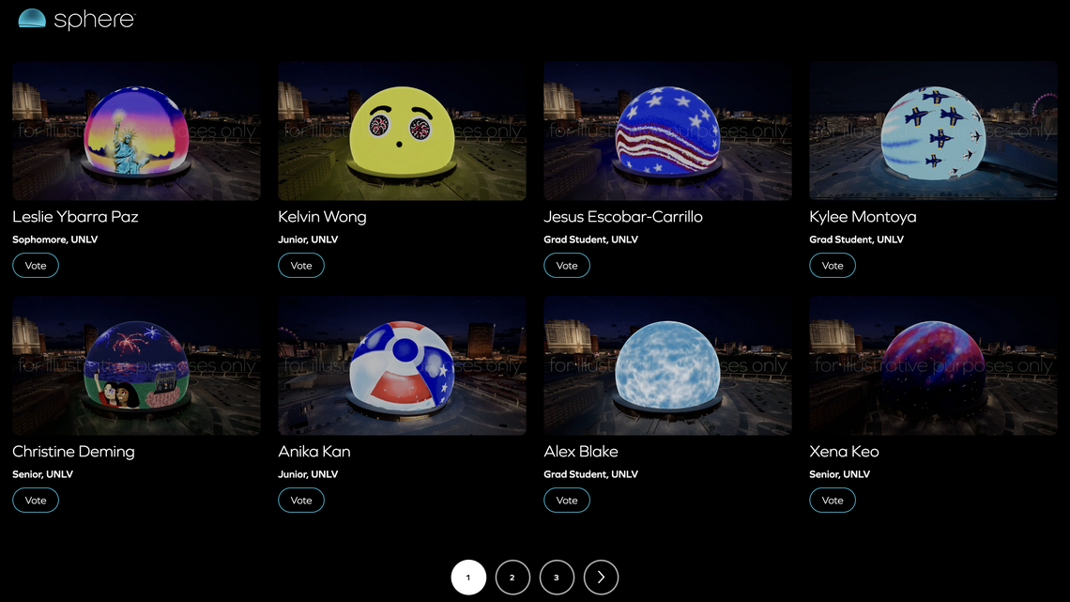View stars and stripes flag sphere

[667, 131]
